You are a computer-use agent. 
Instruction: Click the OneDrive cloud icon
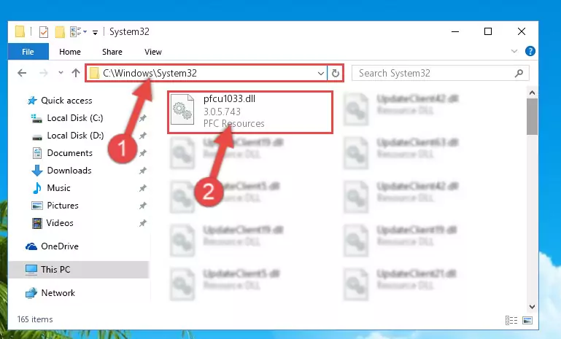pos(31,246)
